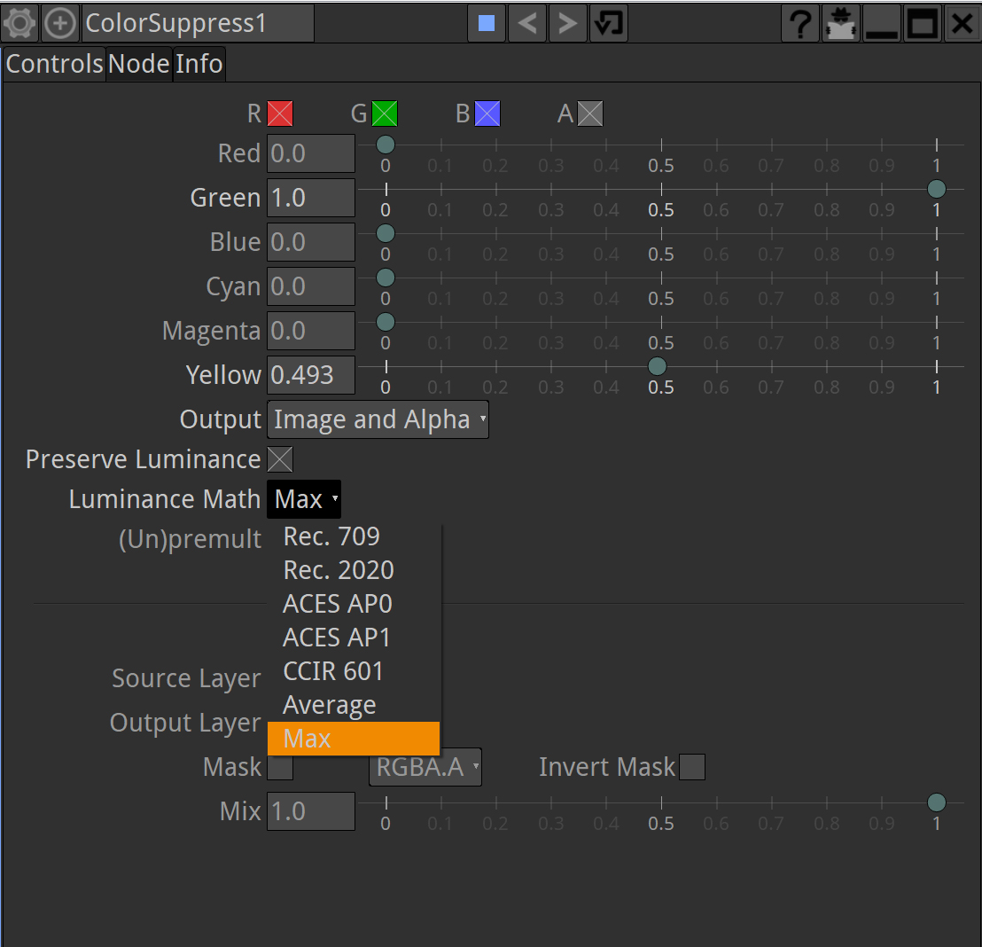Toggle the green G channel checkbox
Image resolution: width=982 pixels, height=947 pixels.
coord(385,113)
